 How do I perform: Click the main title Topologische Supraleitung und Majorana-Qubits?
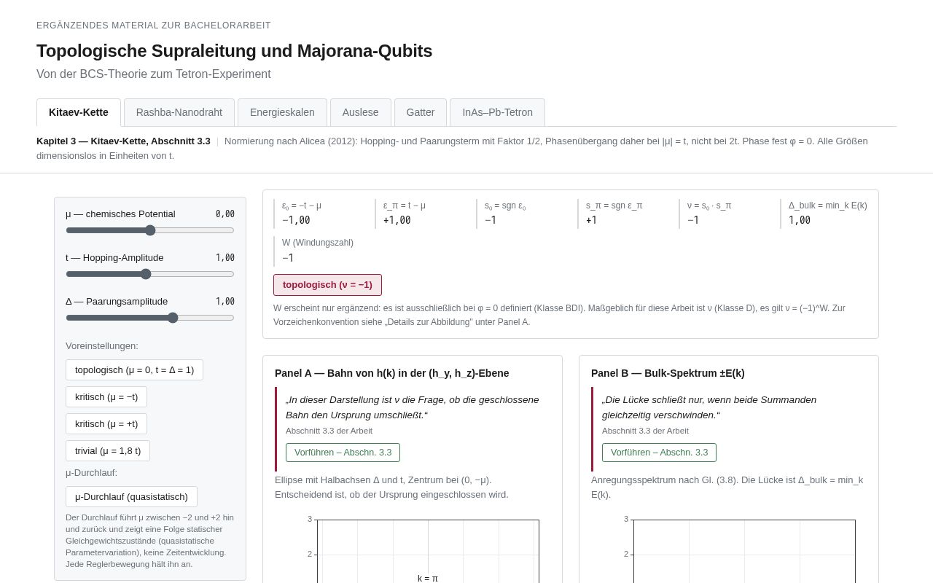click(234, 51)
